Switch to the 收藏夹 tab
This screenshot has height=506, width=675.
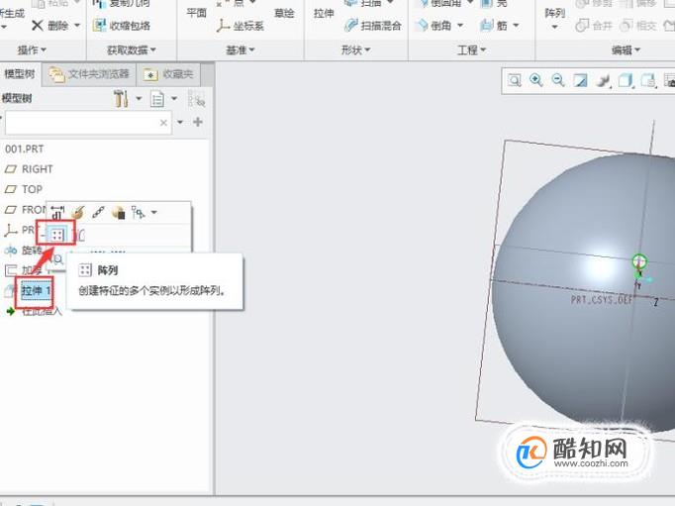168,74
